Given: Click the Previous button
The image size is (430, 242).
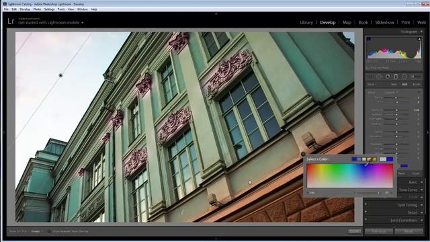Looking at the screenshot, I should [379, 231].
